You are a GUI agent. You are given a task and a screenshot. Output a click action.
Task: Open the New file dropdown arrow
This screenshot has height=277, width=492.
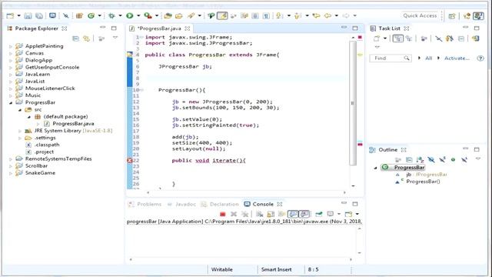[x=18, y=15]
